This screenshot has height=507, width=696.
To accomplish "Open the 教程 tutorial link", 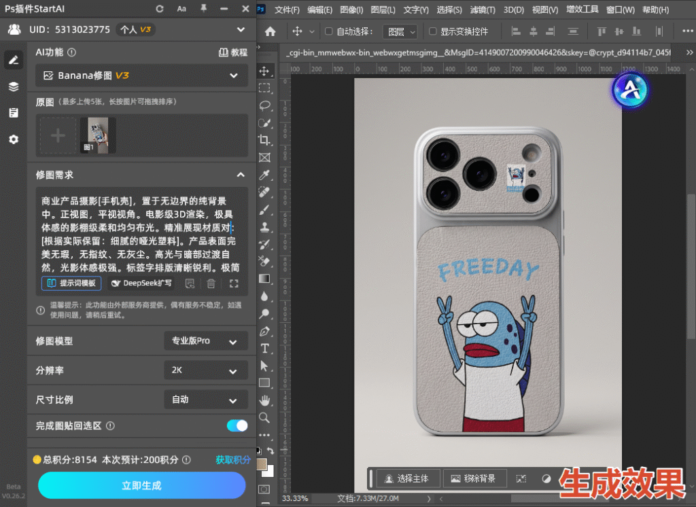I will coord(233,52).
